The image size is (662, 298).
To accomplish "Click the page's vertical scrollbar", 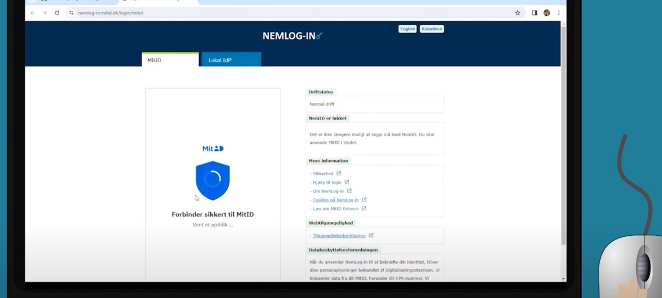I will (x=563, y=135).
